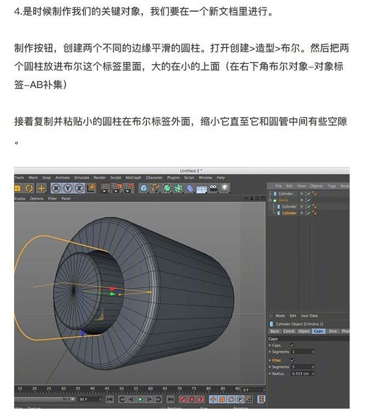The height and width of the screenshot is (416, 365).
Task: Open attribute manager User Data menu
Action: pos(309,316)
